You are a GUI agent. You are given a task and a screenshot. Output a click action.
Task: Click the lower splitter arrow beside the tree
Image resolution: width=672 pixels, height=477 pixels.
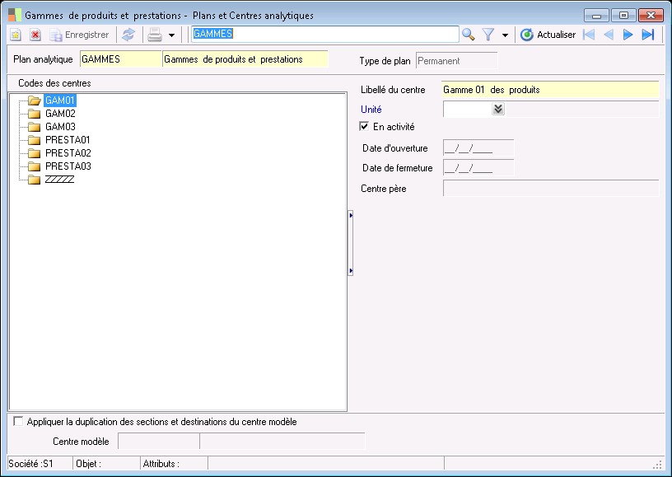point(351,271)
